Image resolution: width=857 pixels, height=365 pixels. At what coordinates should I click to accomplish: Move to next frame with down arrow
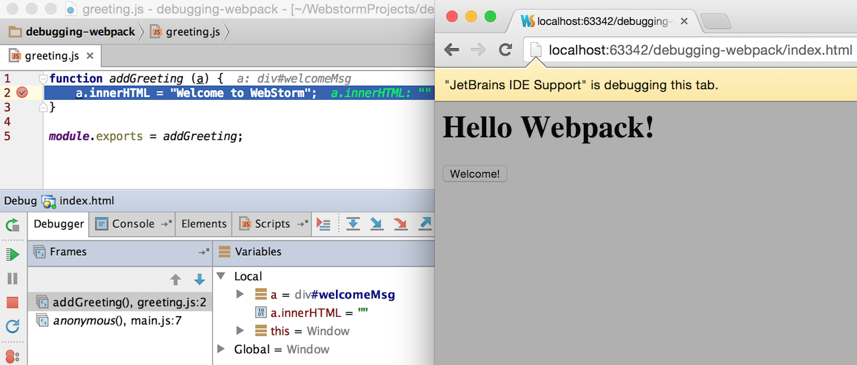[199, 279]
